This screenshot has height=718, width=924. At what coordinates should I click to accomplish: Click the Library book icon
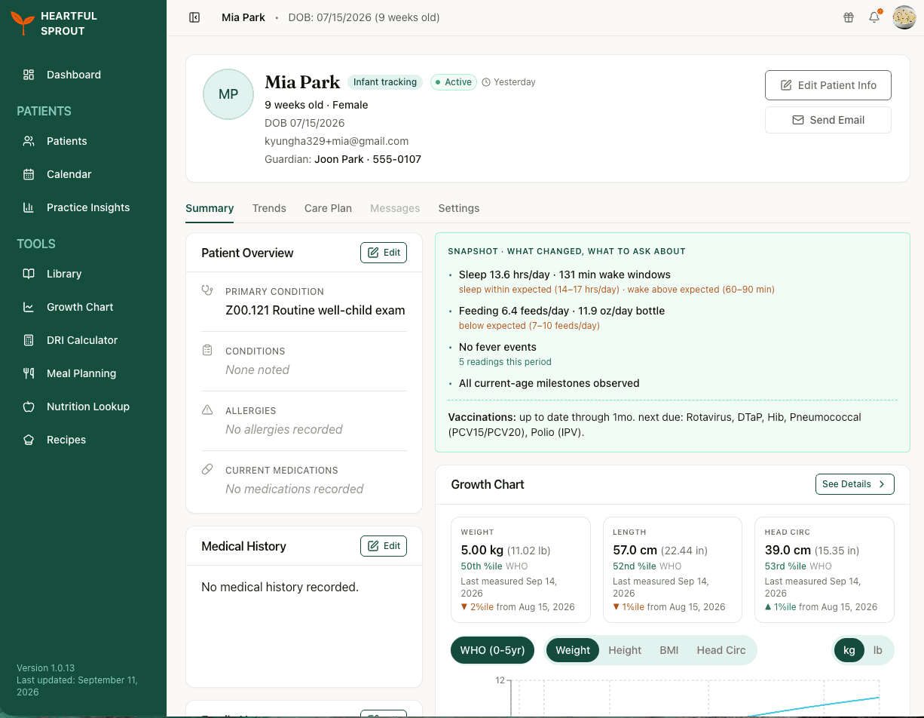[29, 274]
